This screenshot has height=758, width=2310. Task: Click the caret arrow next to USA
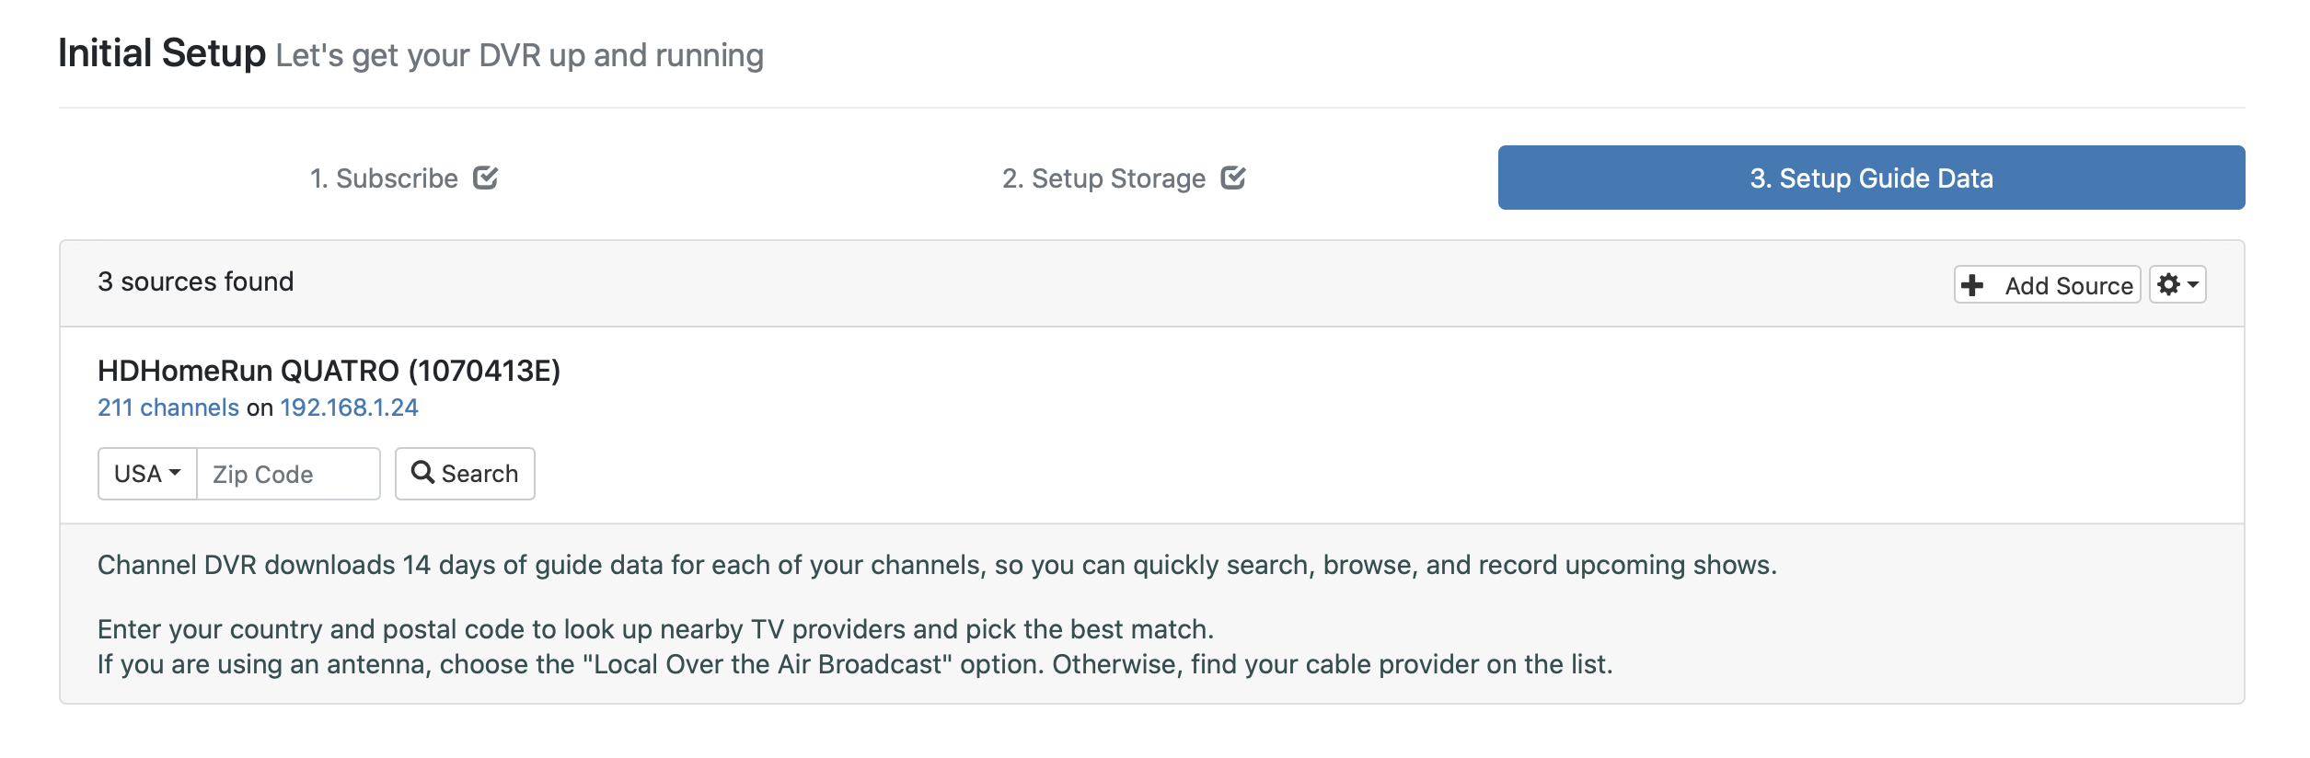[175, 473]
